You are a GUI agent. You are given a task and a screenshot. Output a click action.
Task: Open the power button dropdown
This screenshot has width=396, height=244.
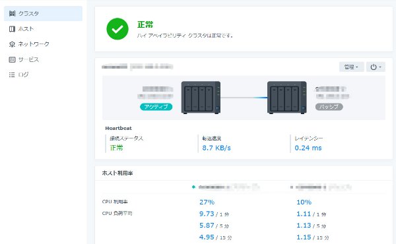pos(376,67)
